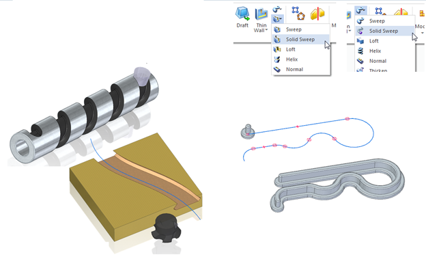This screenshot has height=257, width=426.
Task: Click the Helix spiral icon in right menu
Action: click(360, 51)
